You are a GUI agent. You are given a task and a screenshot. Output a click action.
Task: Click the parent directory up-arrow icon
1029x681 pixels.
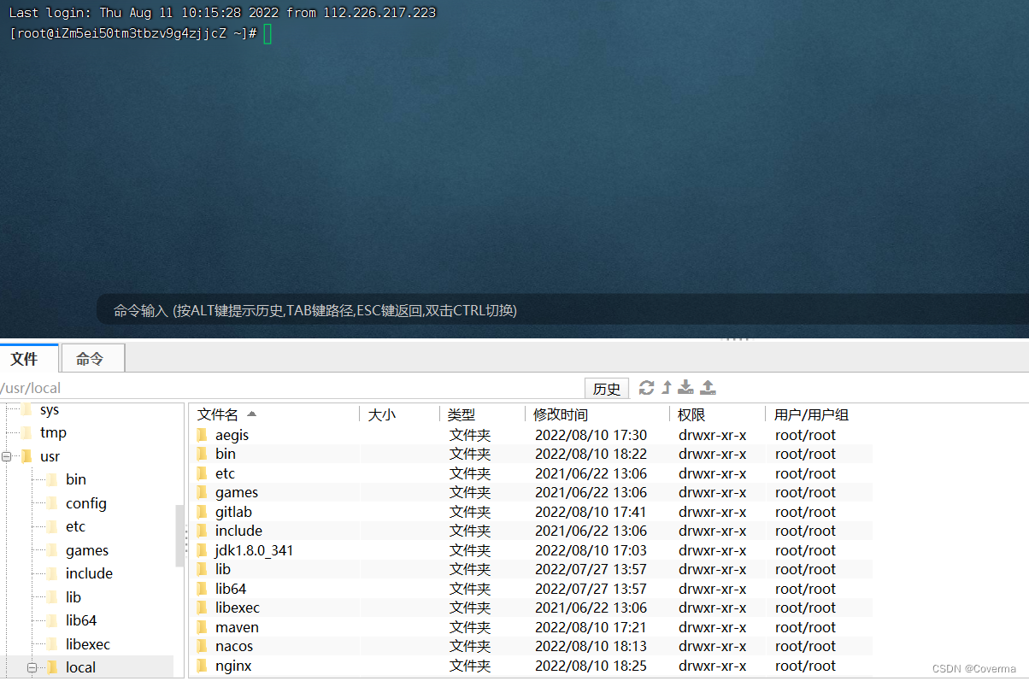pyautogui.click(x=667, y=388)
